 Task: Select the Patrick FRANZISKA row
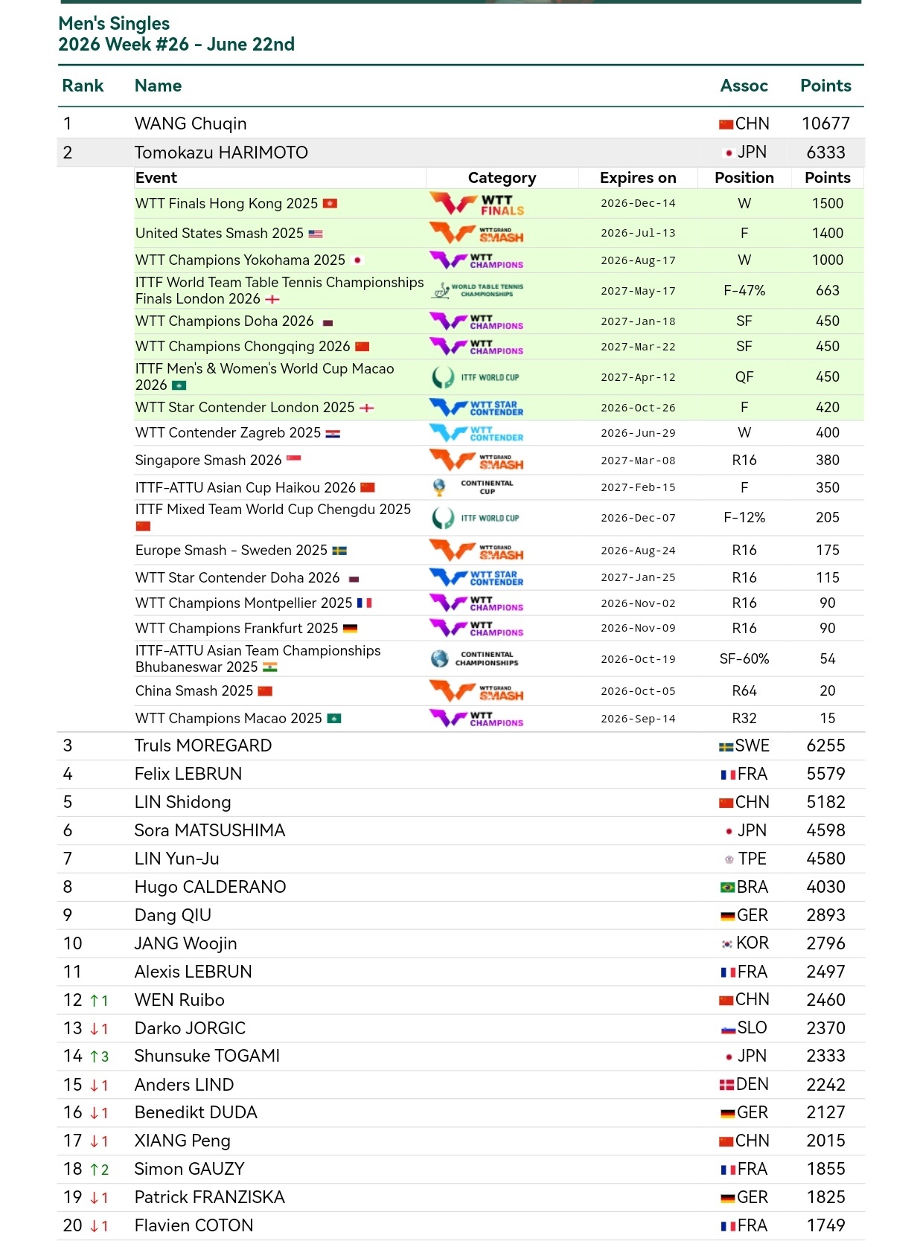click(461, 1198)
